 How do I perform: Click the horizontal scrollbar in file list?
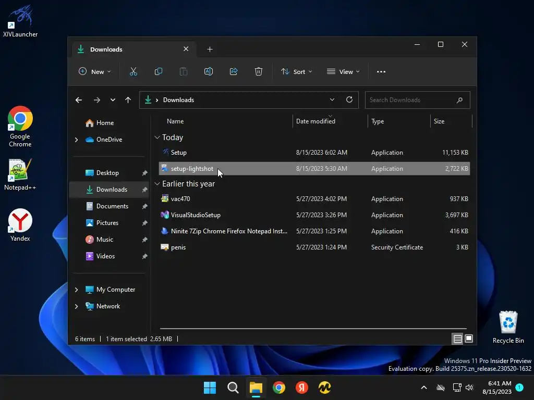click(313, 329)
